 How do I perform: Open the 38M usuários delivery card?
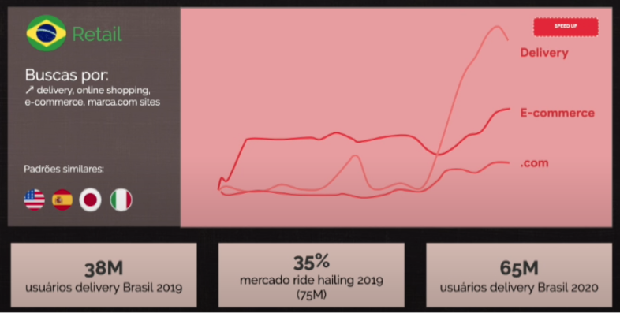(x=103, y=275)
